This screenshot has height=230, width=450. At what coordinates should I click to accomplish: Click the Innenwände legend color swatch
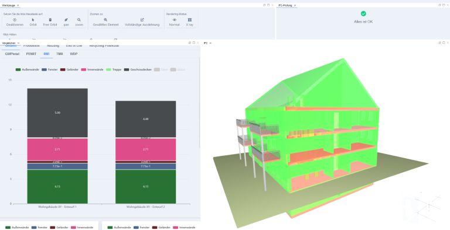[84, 69]
